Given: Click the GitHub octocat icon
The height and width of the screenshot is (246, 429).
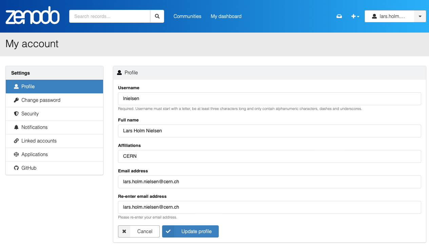Looking at the screenshot, I should pyautogui.click(x=16, y=168).
